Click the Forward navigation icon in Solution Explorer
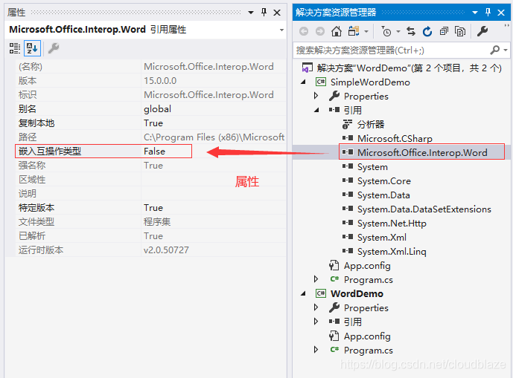Image resolution: width=513 pixels, height=378 pixels. tap(320, 31)
